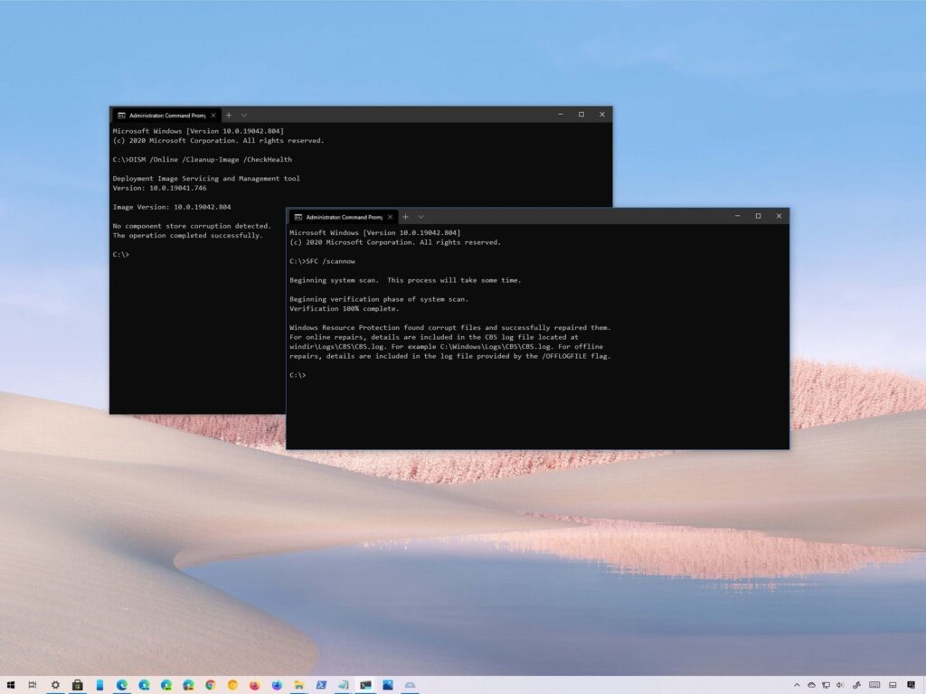
Task: Open a new tab in the front Command Prompt window
Action: pos(405,217)
